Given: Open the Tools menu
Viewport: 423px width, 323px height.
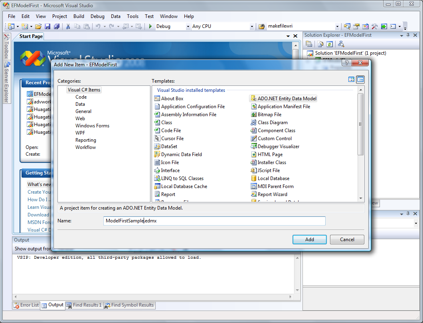Looking at the screenshot, I should (133, 16).
